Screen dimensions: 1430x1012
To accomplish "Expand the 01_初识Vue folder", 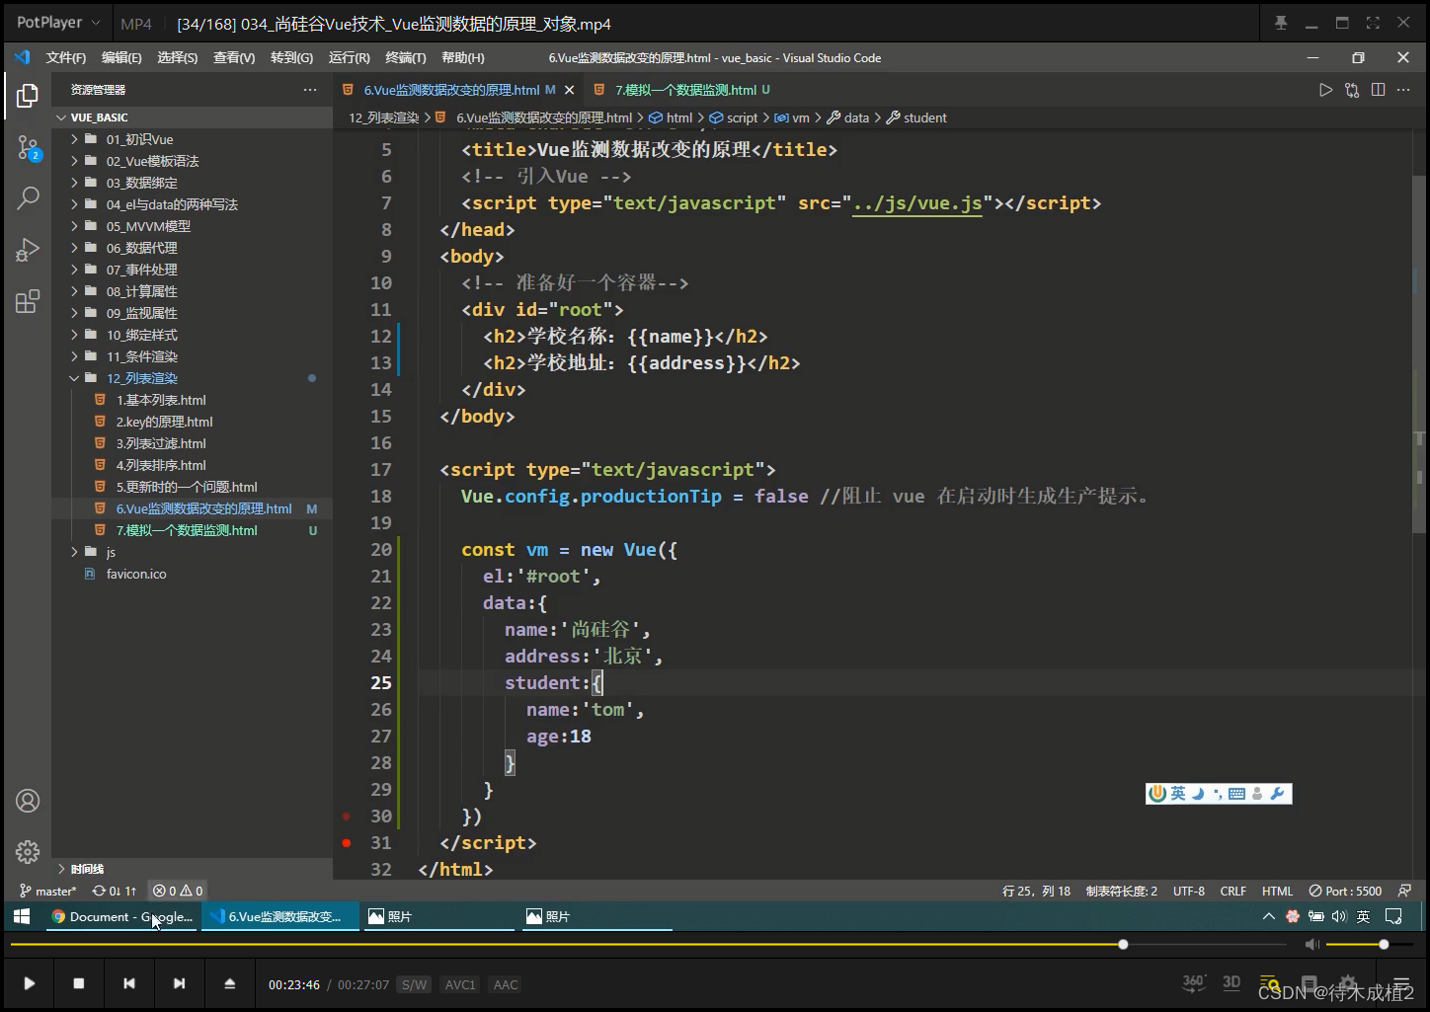I will point(193,139).
